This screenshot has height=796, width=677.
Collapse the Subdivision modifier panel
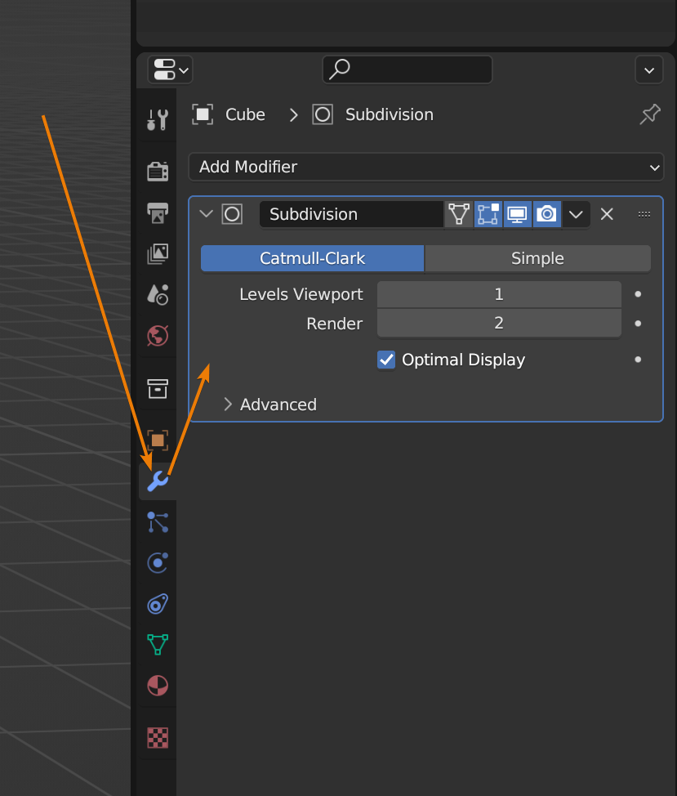[x=206, y=214]
